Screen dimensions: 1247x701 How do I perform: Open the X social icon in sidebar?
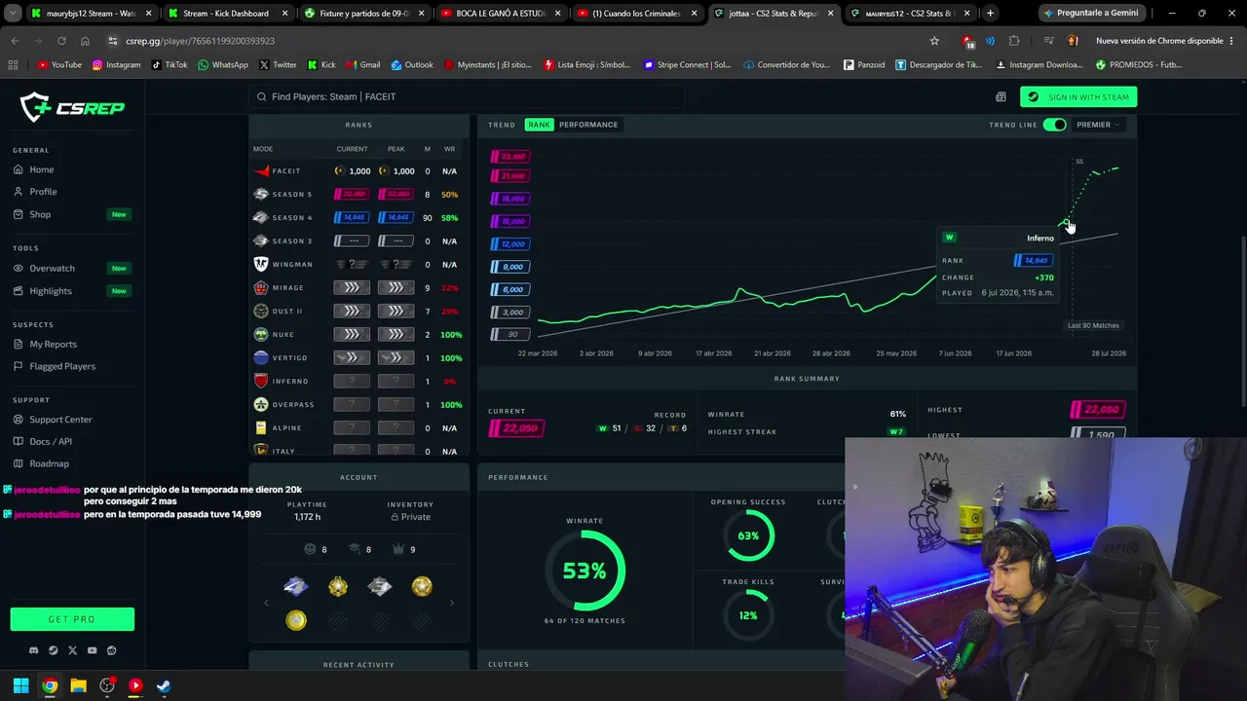pyautogui.click(x=72, y=650)
